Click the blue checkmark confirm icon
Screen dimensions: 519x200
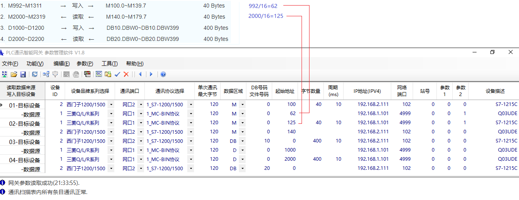pos(117,74)
